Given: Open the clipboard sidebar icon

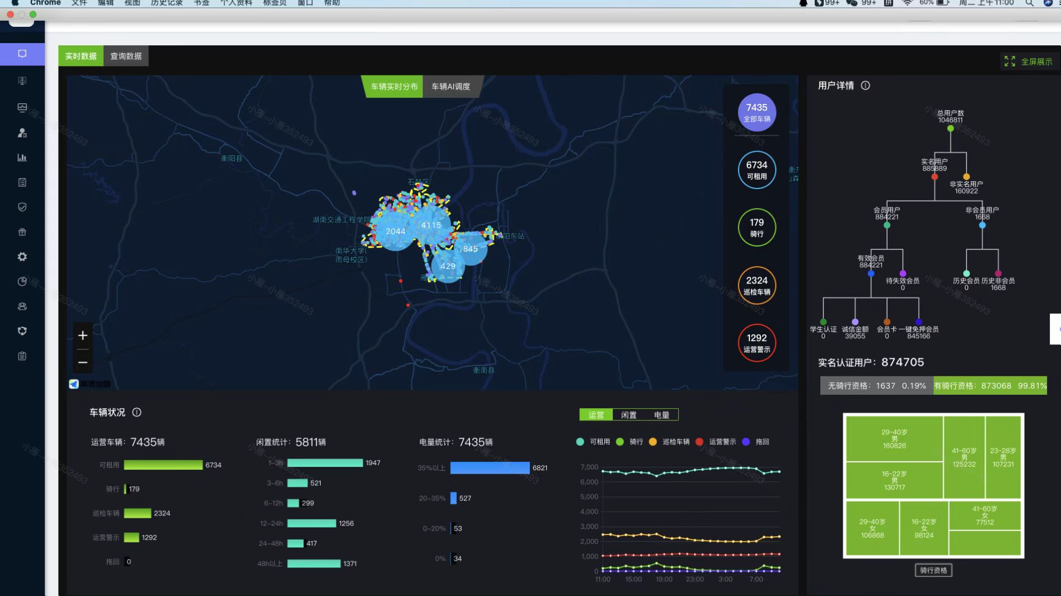Looking at the screenshot, I should click(22, 356).
